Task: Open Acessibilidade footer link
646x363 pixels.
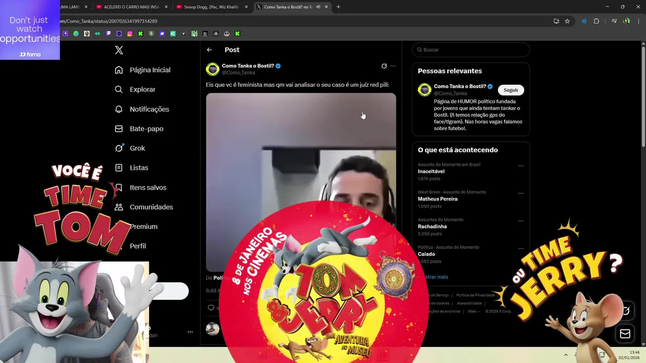Action: (469, 304)
